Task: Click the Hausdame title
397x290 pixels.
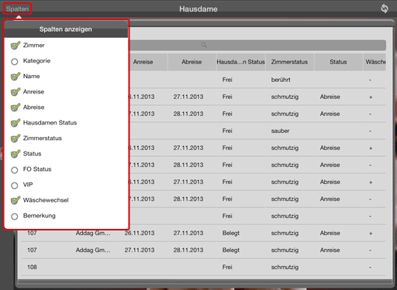Action: 198,9
